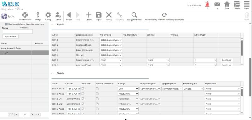Toggle Włączone checkbox for RDR 2 AUX1
Screen dimensions: 252x120
coord(83,109)
